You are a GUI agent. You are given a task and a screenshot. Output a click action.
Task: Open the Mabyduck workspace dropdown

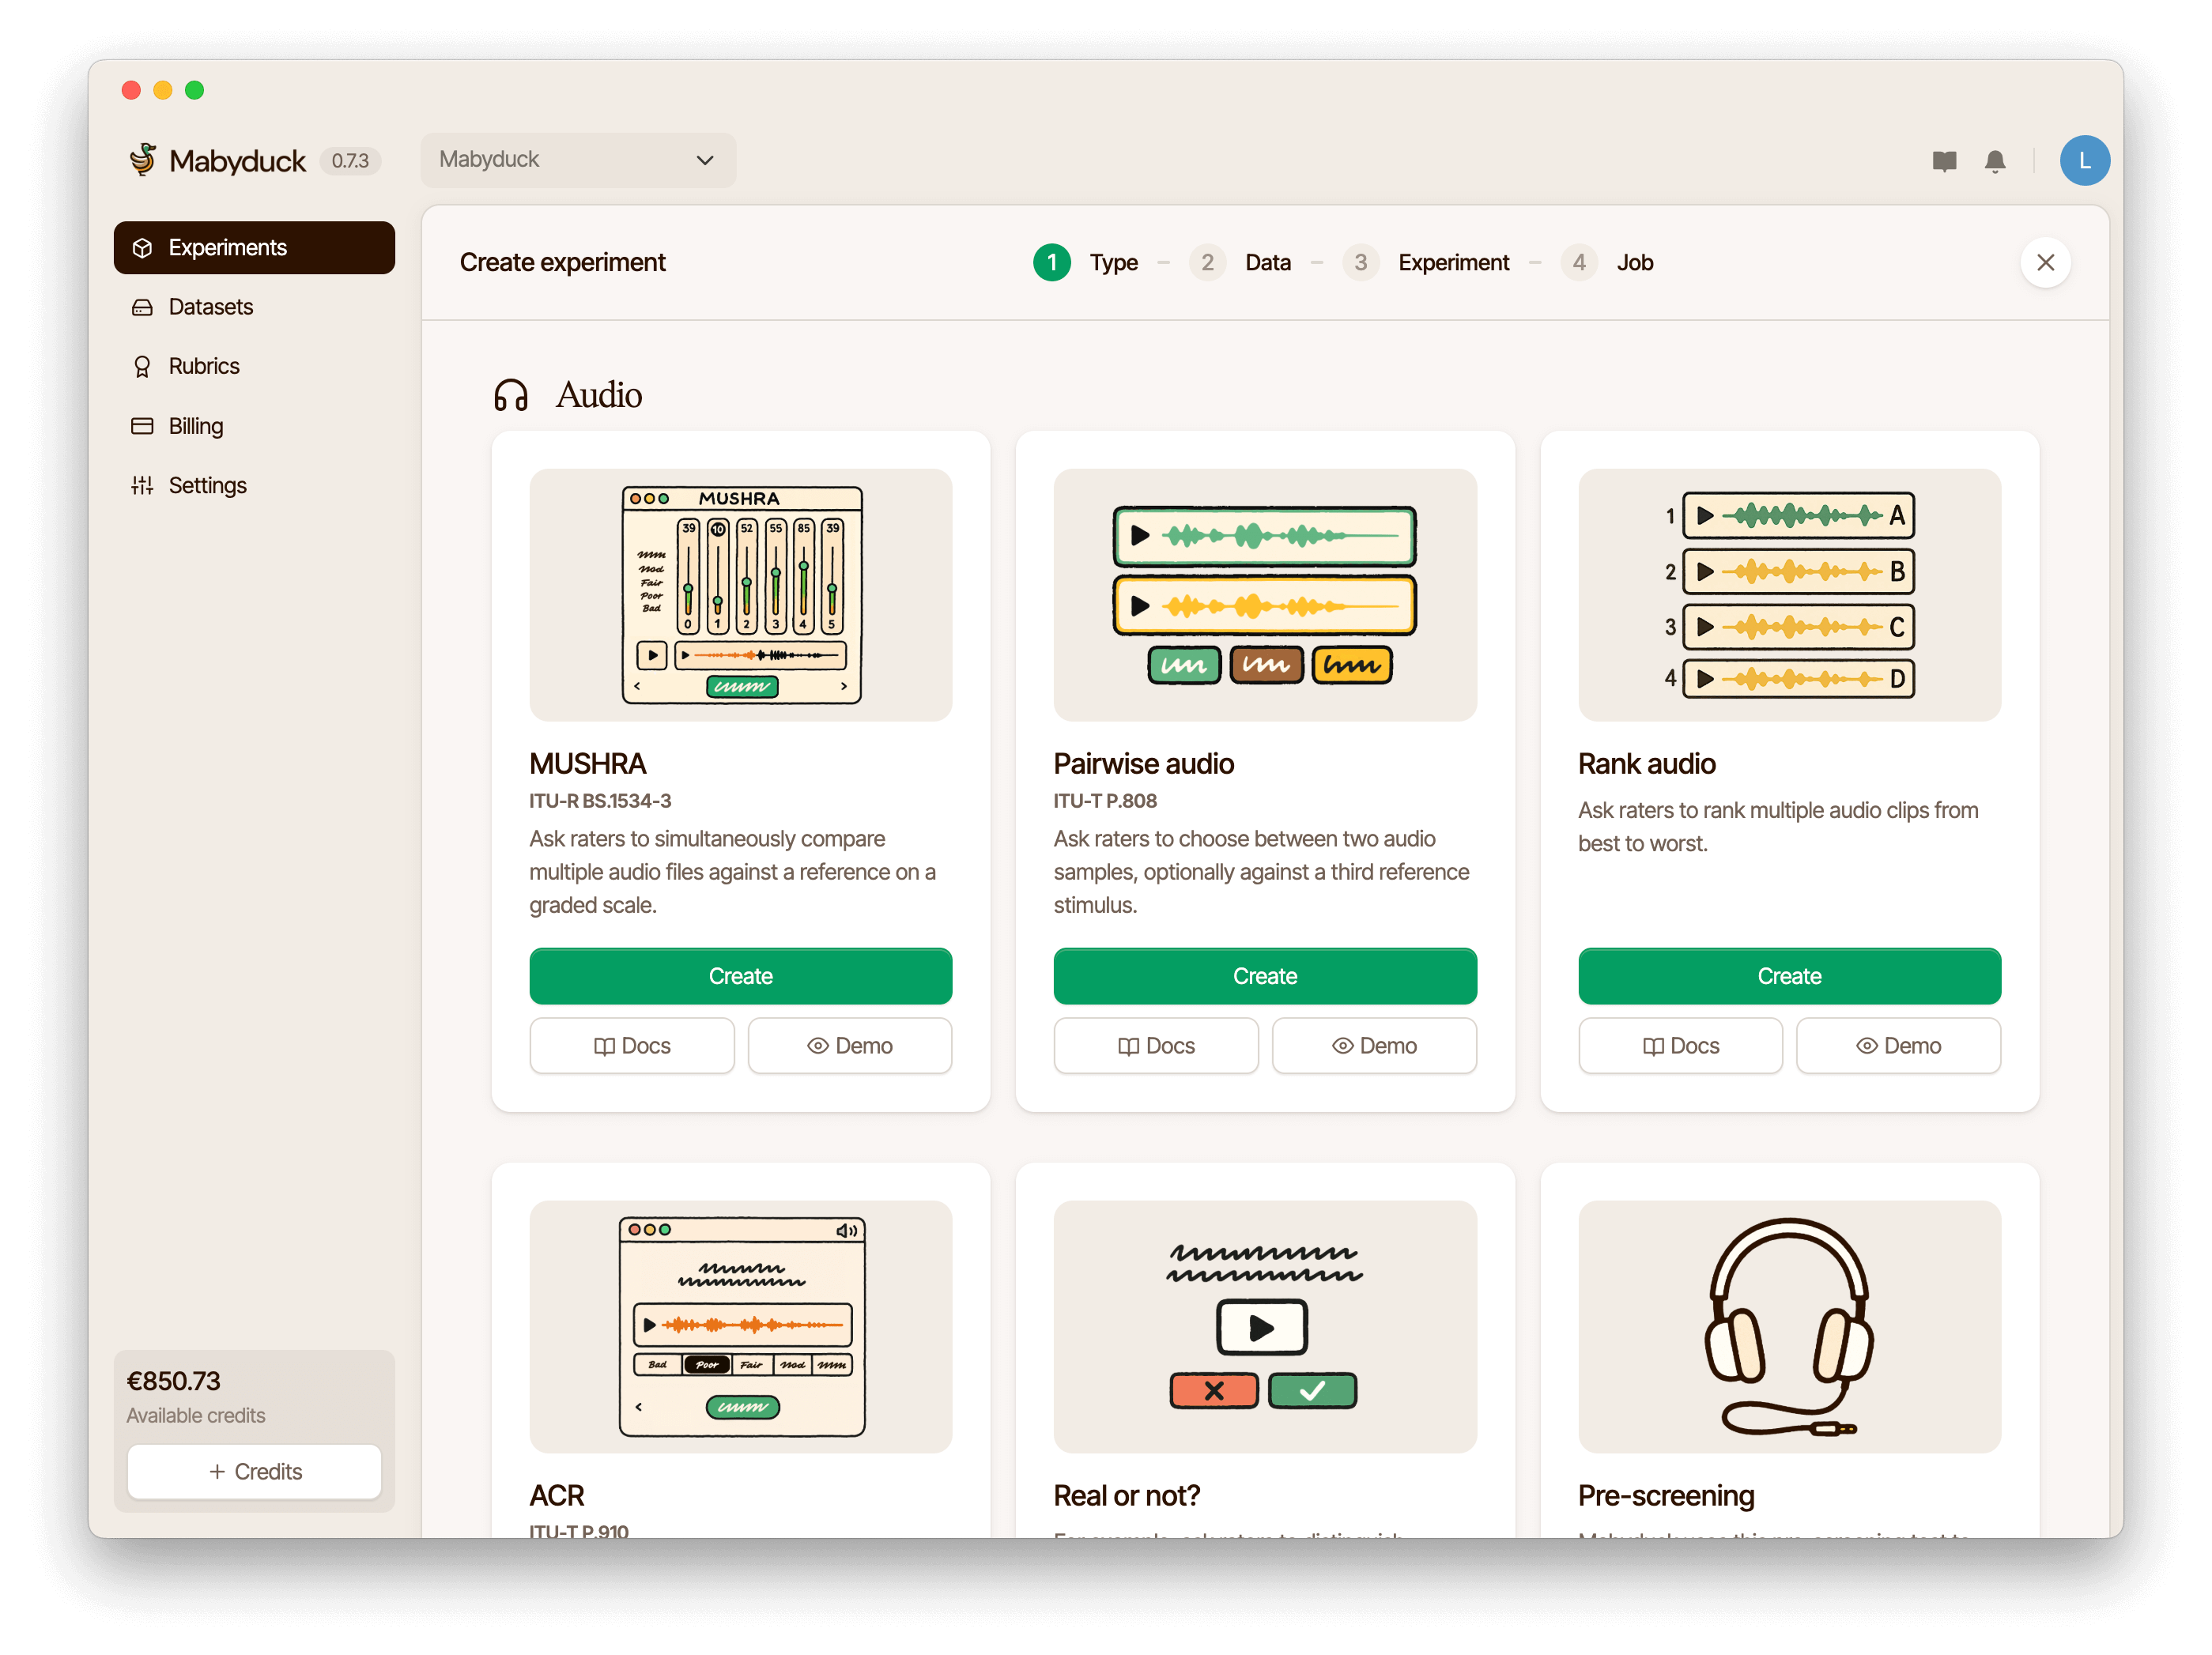[x=578, y=159]
